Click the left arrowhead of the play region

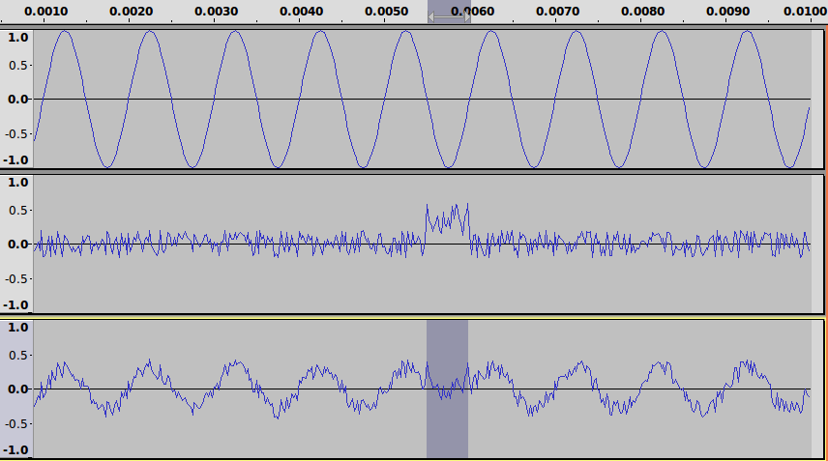click(430, 16)
